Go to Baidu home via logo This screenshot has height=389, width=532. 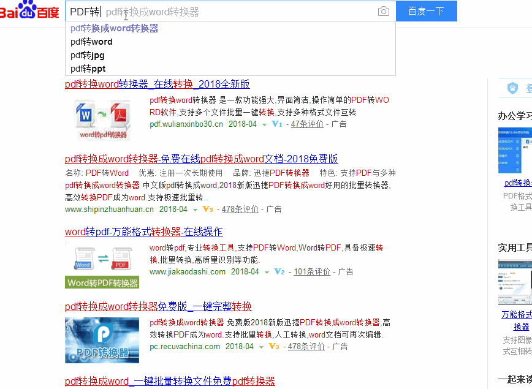point(29,10)
